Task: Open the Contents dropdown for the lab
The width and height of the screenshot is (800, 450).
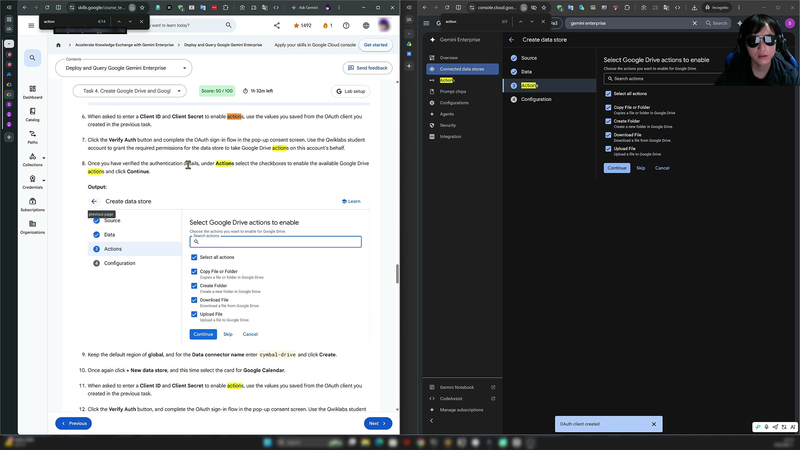Action: (x=124, y=68)
